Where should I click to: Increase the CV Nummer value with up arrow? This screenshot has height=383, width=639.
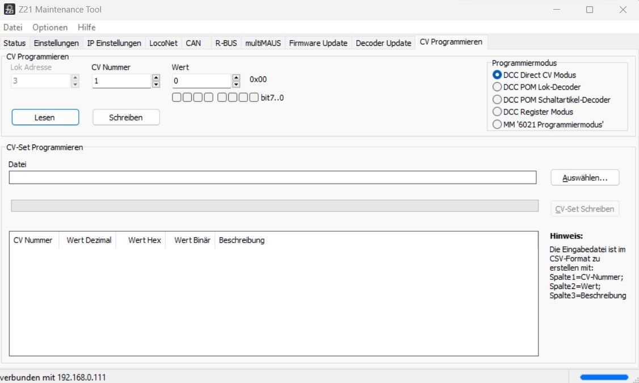click(x=156, y=78)
